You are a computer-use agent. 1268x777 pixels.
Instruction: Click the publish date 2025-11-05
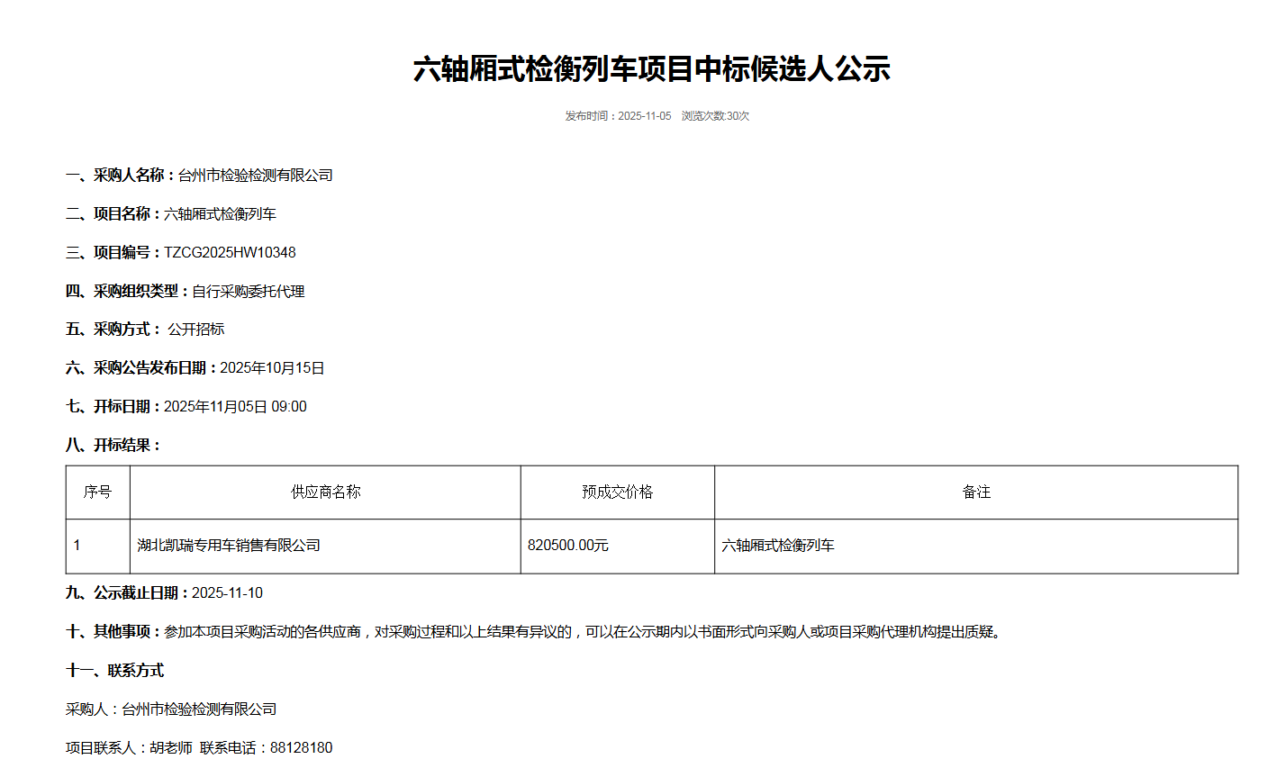(x=644, y=116)
